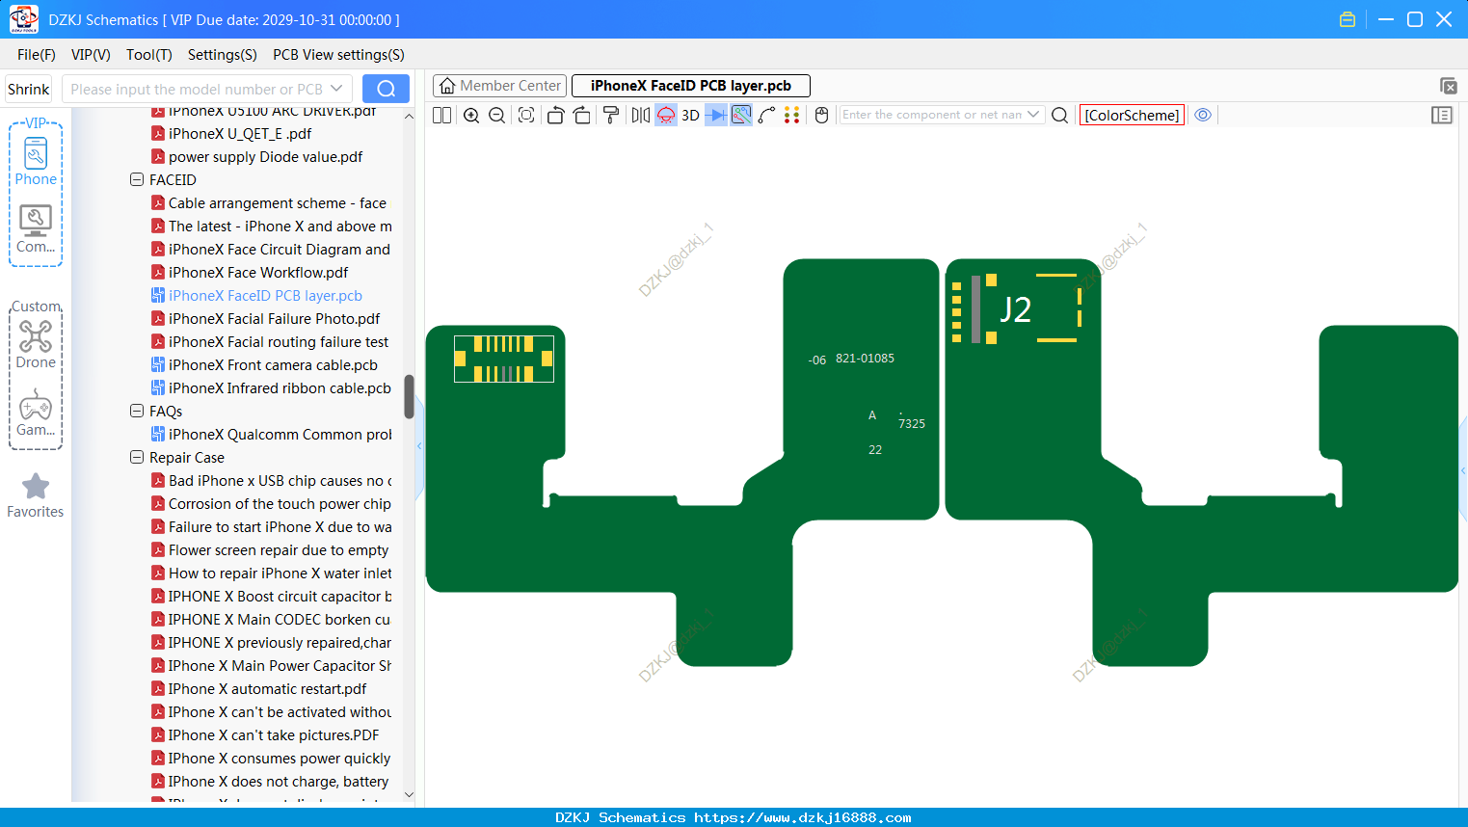Select the J2 connector on the PCB

click(x=1016, y=308)
